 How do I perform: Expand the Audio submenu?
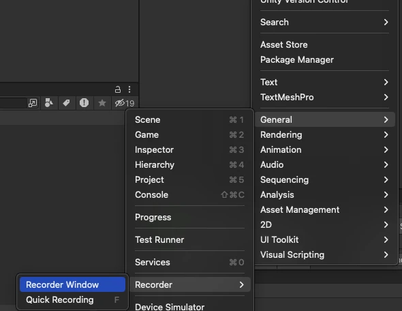(324, 164)
